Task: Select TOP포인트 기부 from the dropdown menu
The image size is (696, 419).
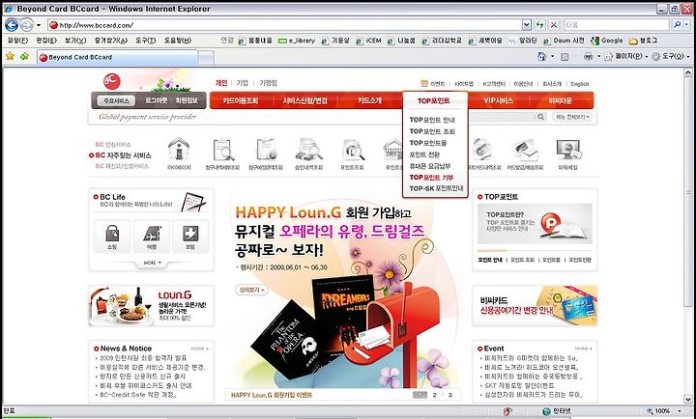Action: pos(431,178)
